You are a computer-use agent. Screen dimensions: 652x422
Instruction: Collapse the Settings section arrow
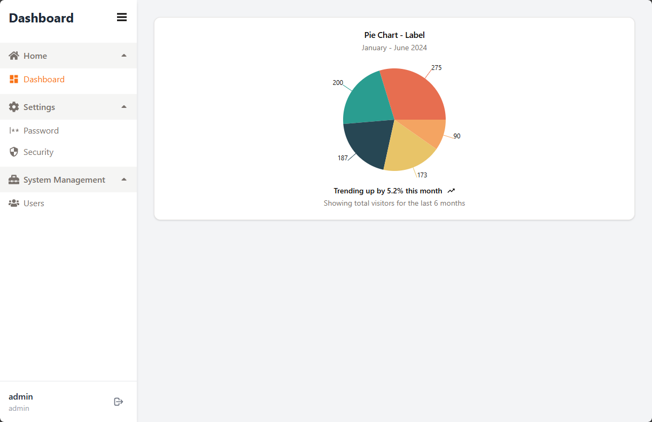tap(124, 107)
